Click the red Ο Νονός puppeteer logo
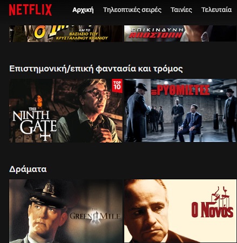This screenshot has width=237, height=243. [212, 202]
